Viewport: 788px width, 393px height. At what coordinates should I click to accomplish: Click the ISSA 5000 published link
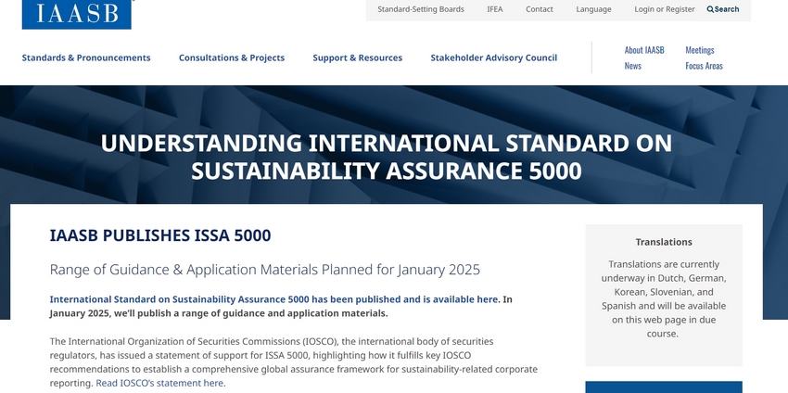coord(274,299)
